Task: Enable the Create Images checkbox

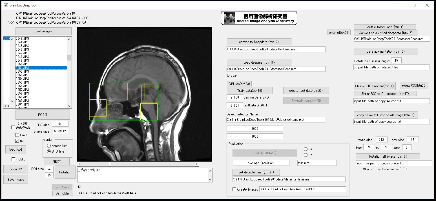Action: tap(234, 189)
